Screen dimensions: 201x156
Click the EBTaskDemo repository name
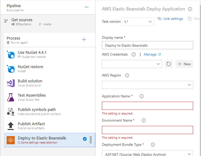(23, 24)
